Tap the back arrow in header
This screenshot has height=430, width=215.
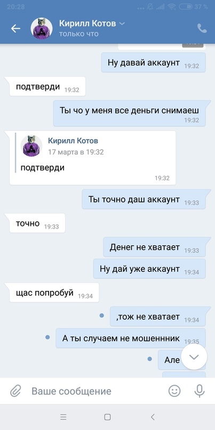[x=15, y=29]
